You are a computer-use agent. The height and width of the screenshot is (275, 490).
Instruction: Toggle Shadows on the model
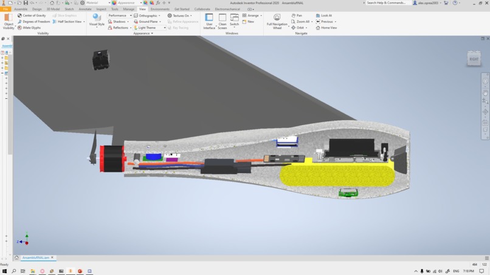[x=117, y=21]
